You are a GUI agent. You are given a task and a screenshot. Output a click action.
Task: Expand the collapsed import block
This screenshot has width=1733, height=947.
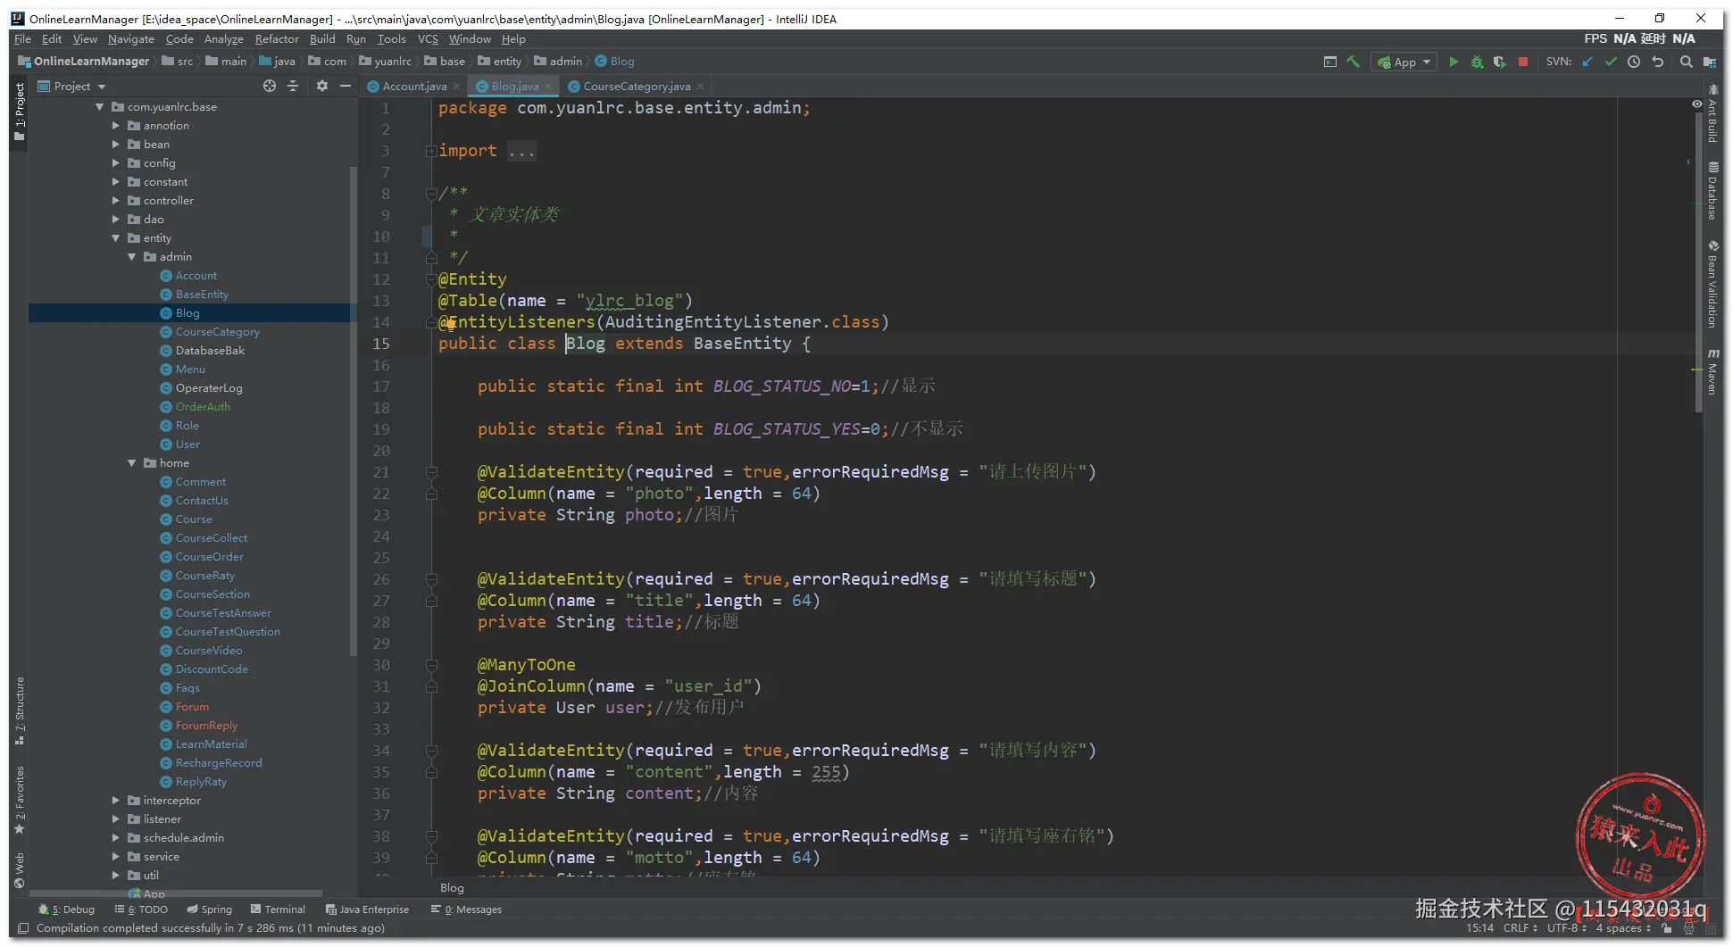(x=431, y=151)
